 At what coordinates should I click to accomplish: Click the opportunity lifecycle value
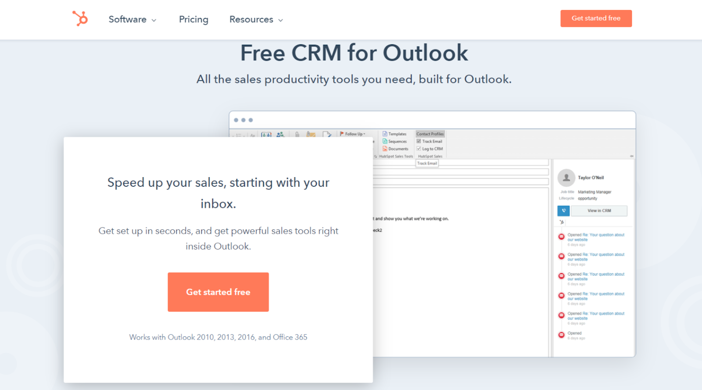(587, 199)
